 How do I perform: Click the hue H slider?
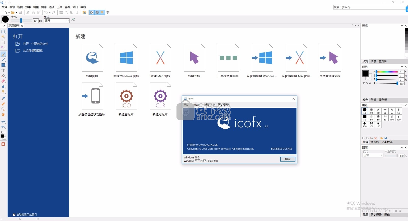[387, 72]
